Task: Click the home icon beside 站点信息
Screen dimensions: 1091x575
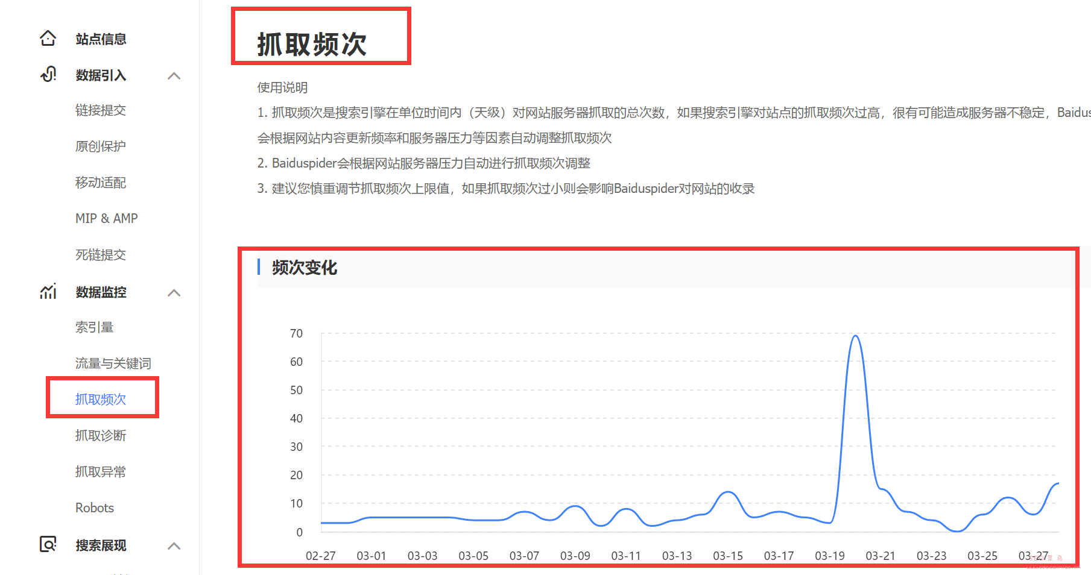Action: pos(48,39)
